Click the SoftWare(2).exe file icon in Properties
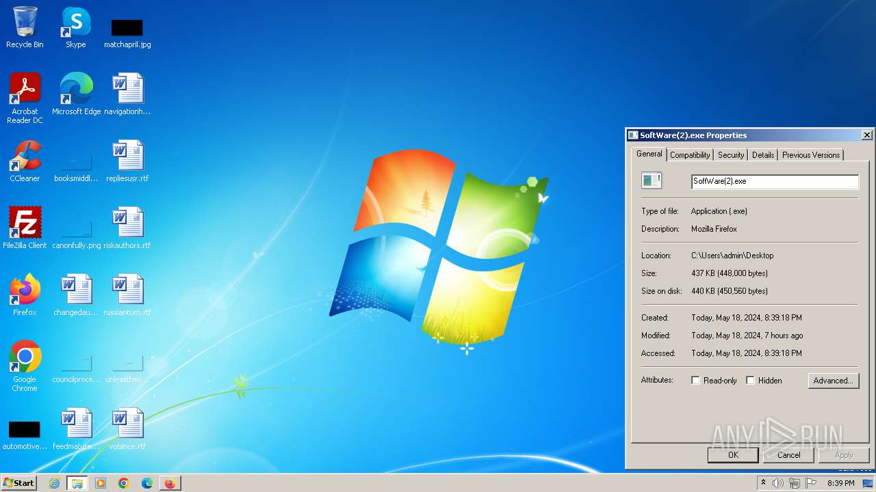 pyautogui.click(x=652, y=180)
